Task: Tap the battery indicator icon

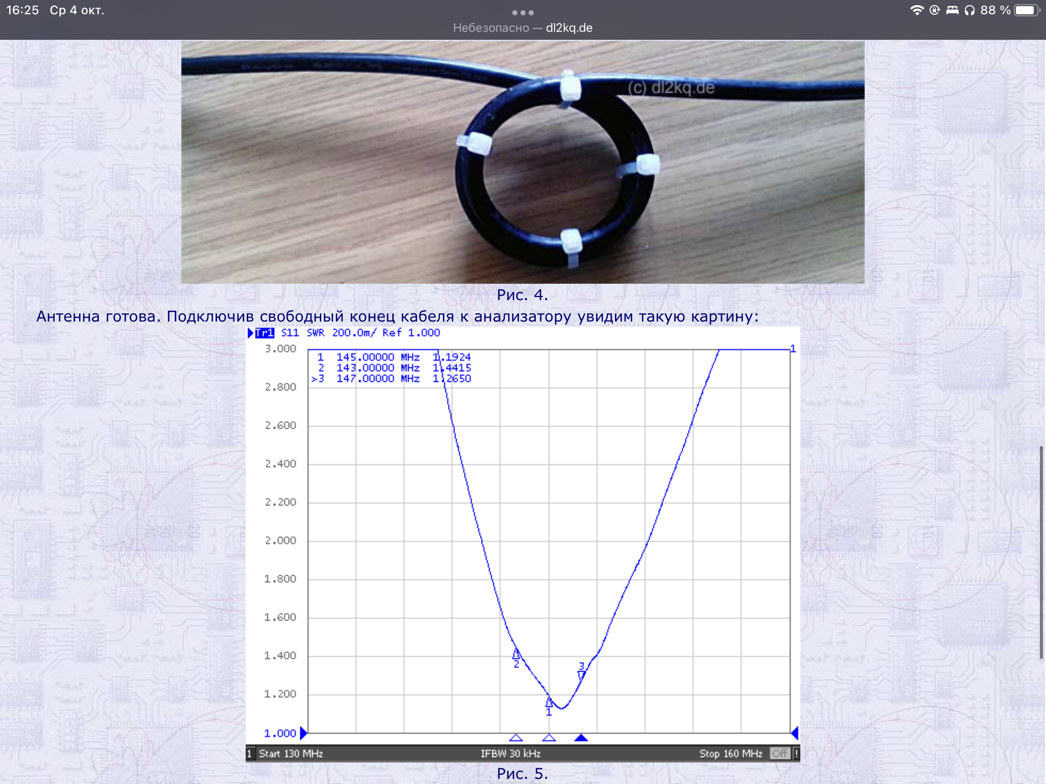Action: [x=1027, y=10]
